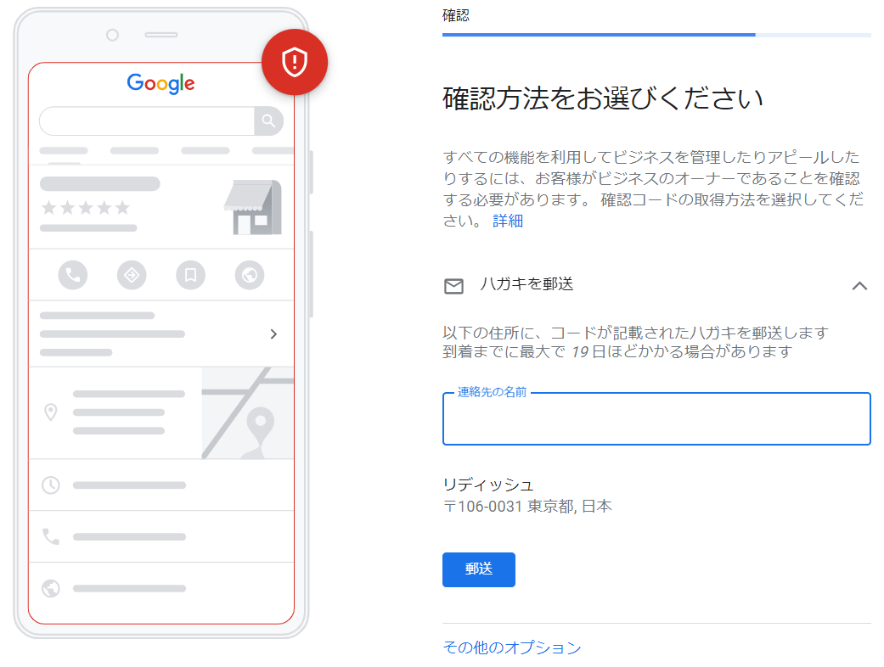Open その他のオプション link
Screen dimensions: 884x667
pos(512,647)
